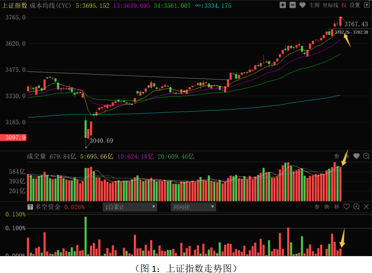Click the minus zoom-out icon in main chart header

click(x=292, y=5)
